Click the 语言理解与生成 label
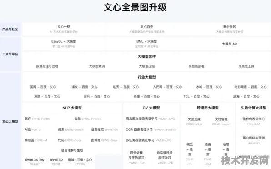Image resolution: width=271 pixels, height=169 pixels. click(x=72, y=150)
